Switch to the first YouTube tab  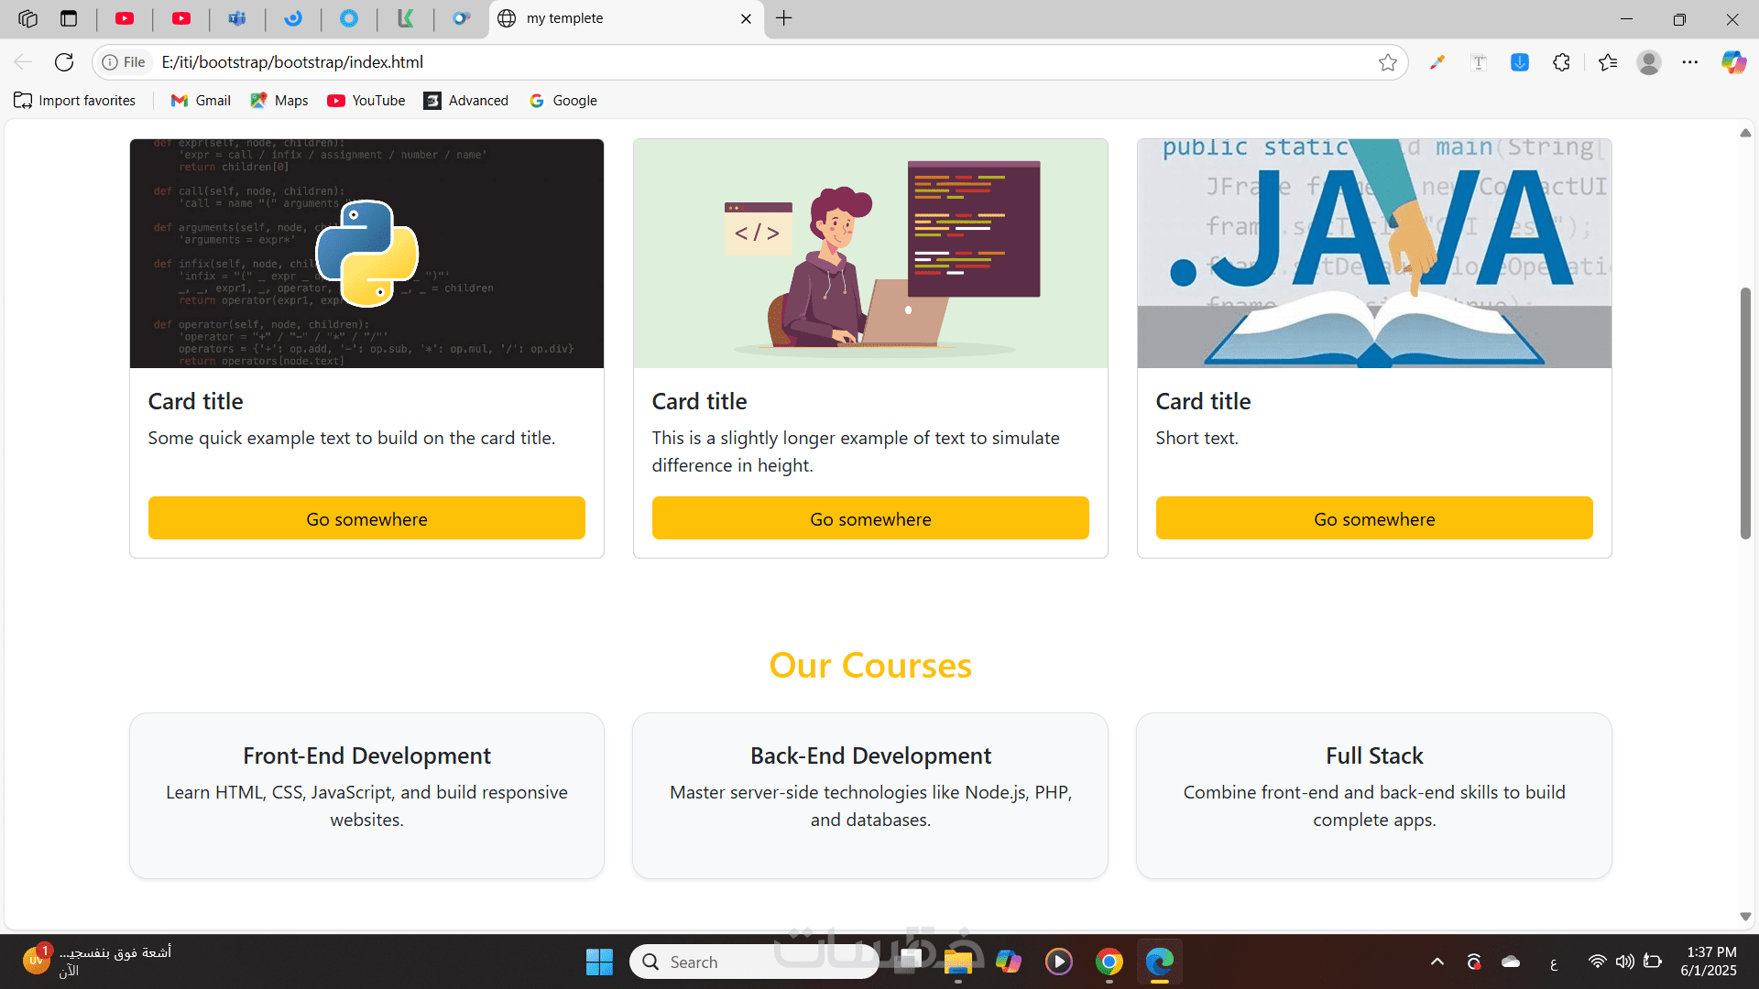tap(126, 18)
